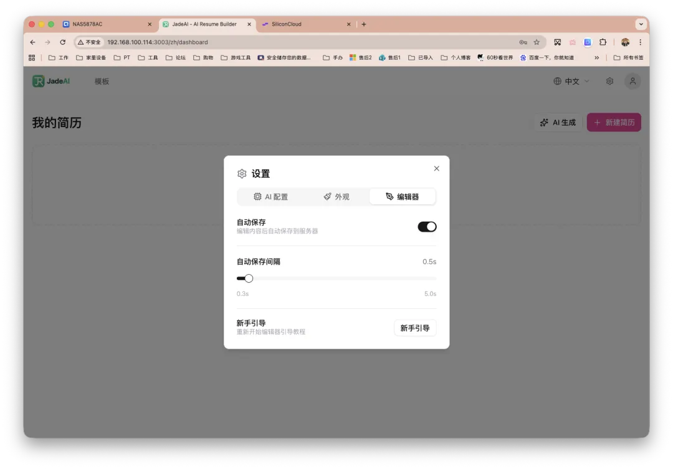This screenshot has width=673, height=469.
Task: Click the blue square extension icon
Action: pos(588,42)
